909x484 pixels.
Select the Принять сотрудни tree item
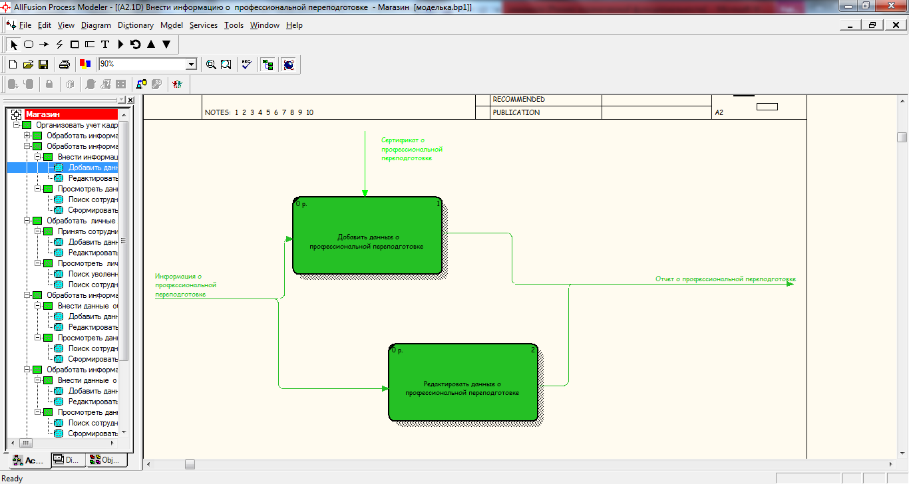[87, 231]
